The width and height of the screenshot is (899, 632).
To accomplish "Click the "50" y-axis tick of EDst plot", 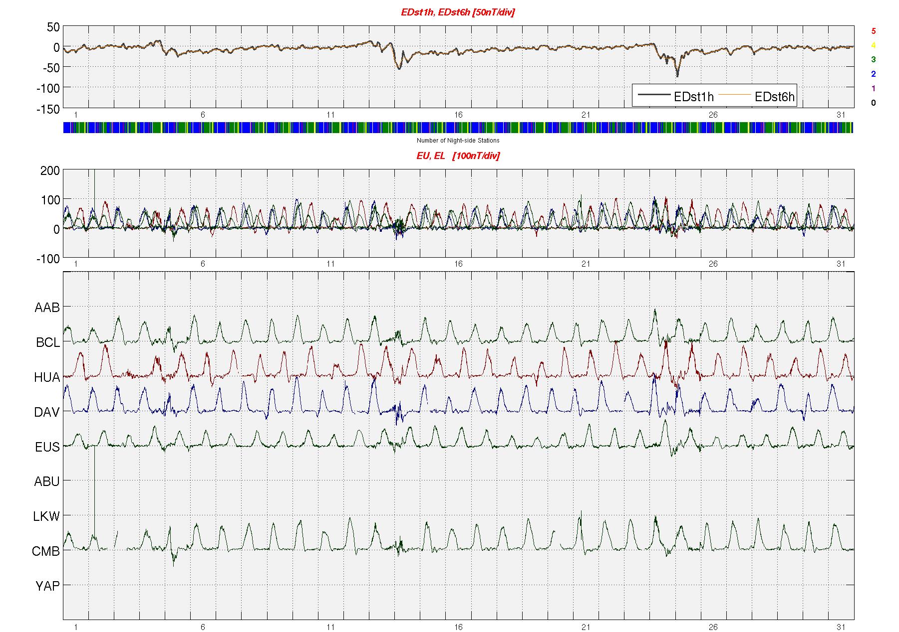I will (x=53, y=27).
